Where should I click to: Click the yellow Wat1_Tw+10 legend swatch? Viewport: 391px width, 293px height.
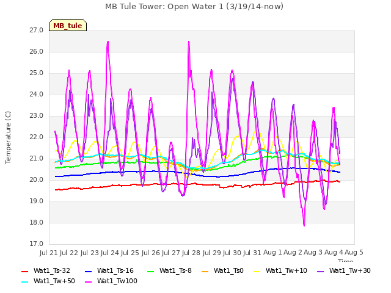coord(257,271)
